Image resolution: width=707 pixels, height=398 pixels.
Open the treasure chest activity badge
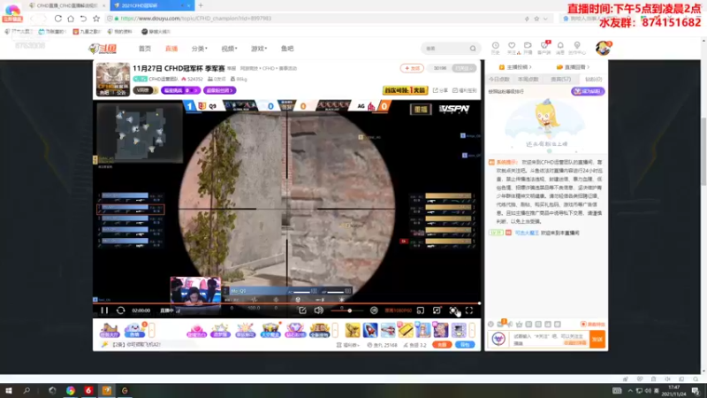270,330
